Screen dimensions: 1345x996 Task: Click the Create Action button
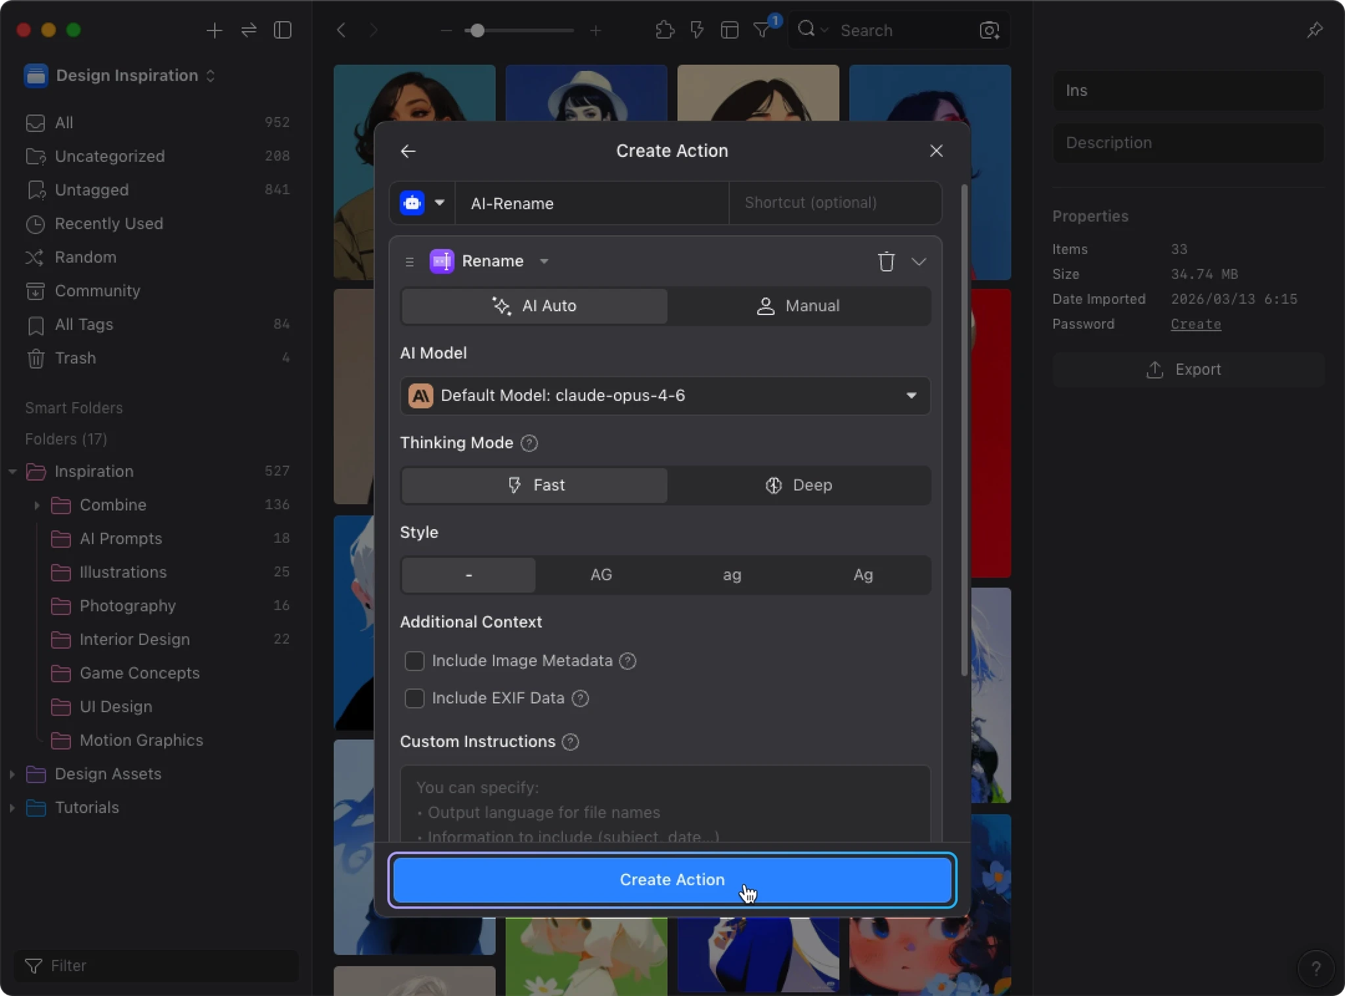pos(672,879)
